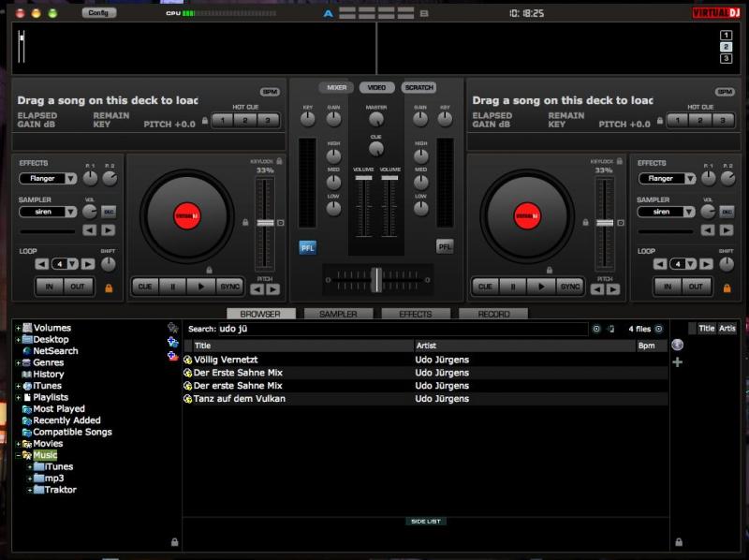Image resolution: width=749 pixels, height=560 pixels.
Task: Click the right deck BPM button
Action: click(x=725, y=91)
